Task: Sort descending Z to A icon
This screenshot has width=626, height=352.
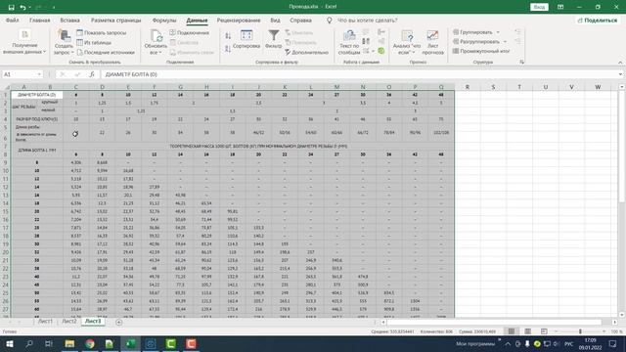Action: pyautogui.click(x=228, y=49)
